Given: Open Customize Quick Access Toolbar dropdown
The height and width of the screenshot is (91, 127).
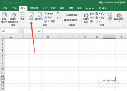Looking at the screenshot, I should (x=22, y=3).
